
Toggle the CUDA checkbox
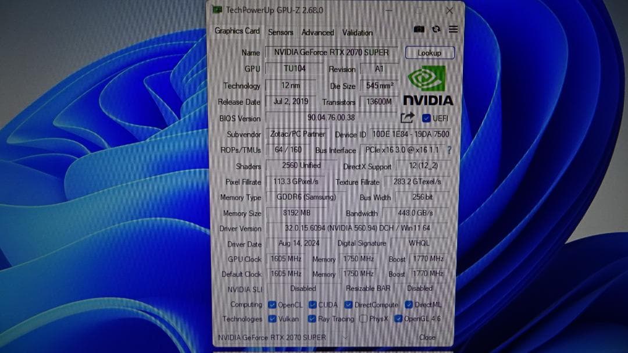click(312, 305)
